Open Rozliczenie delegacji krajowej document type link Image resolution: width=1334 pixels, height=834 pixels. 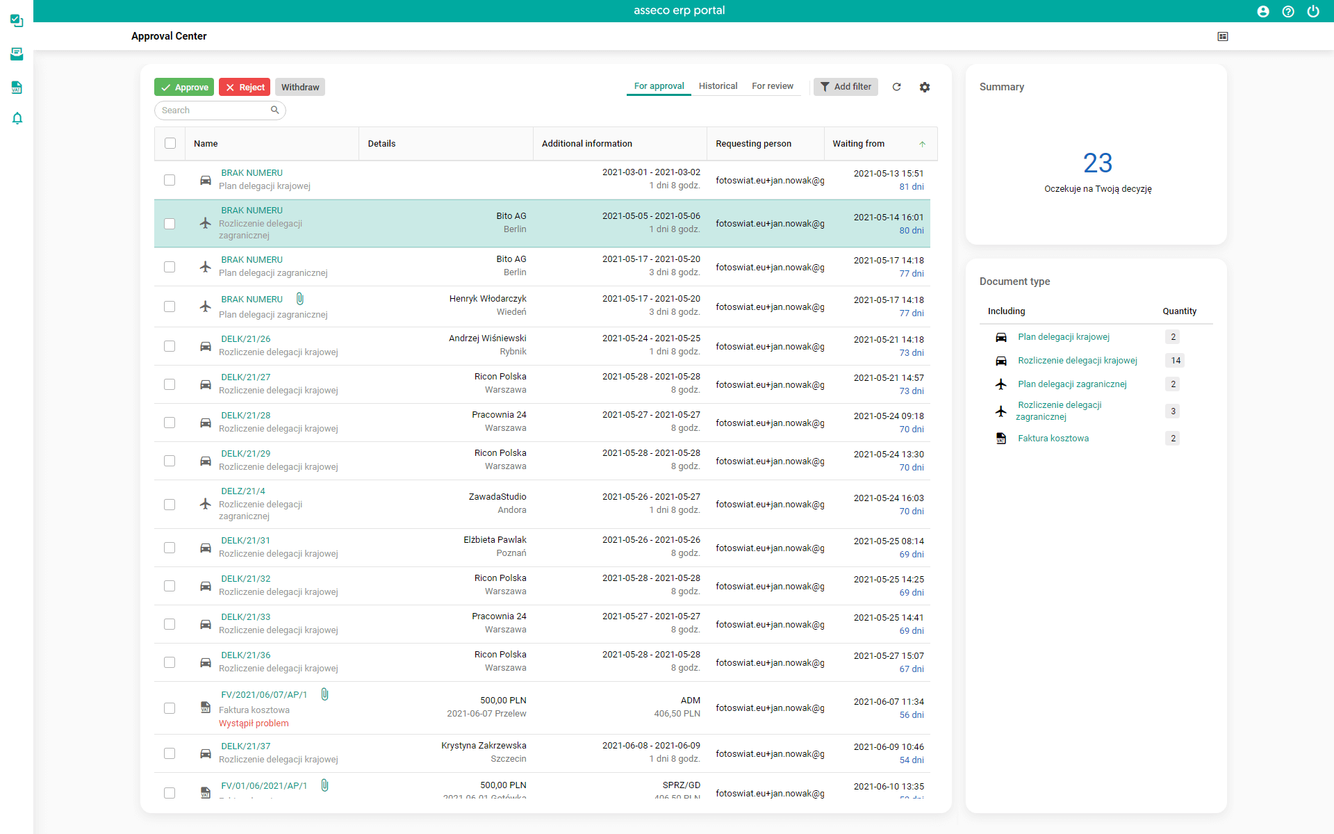1077,360
